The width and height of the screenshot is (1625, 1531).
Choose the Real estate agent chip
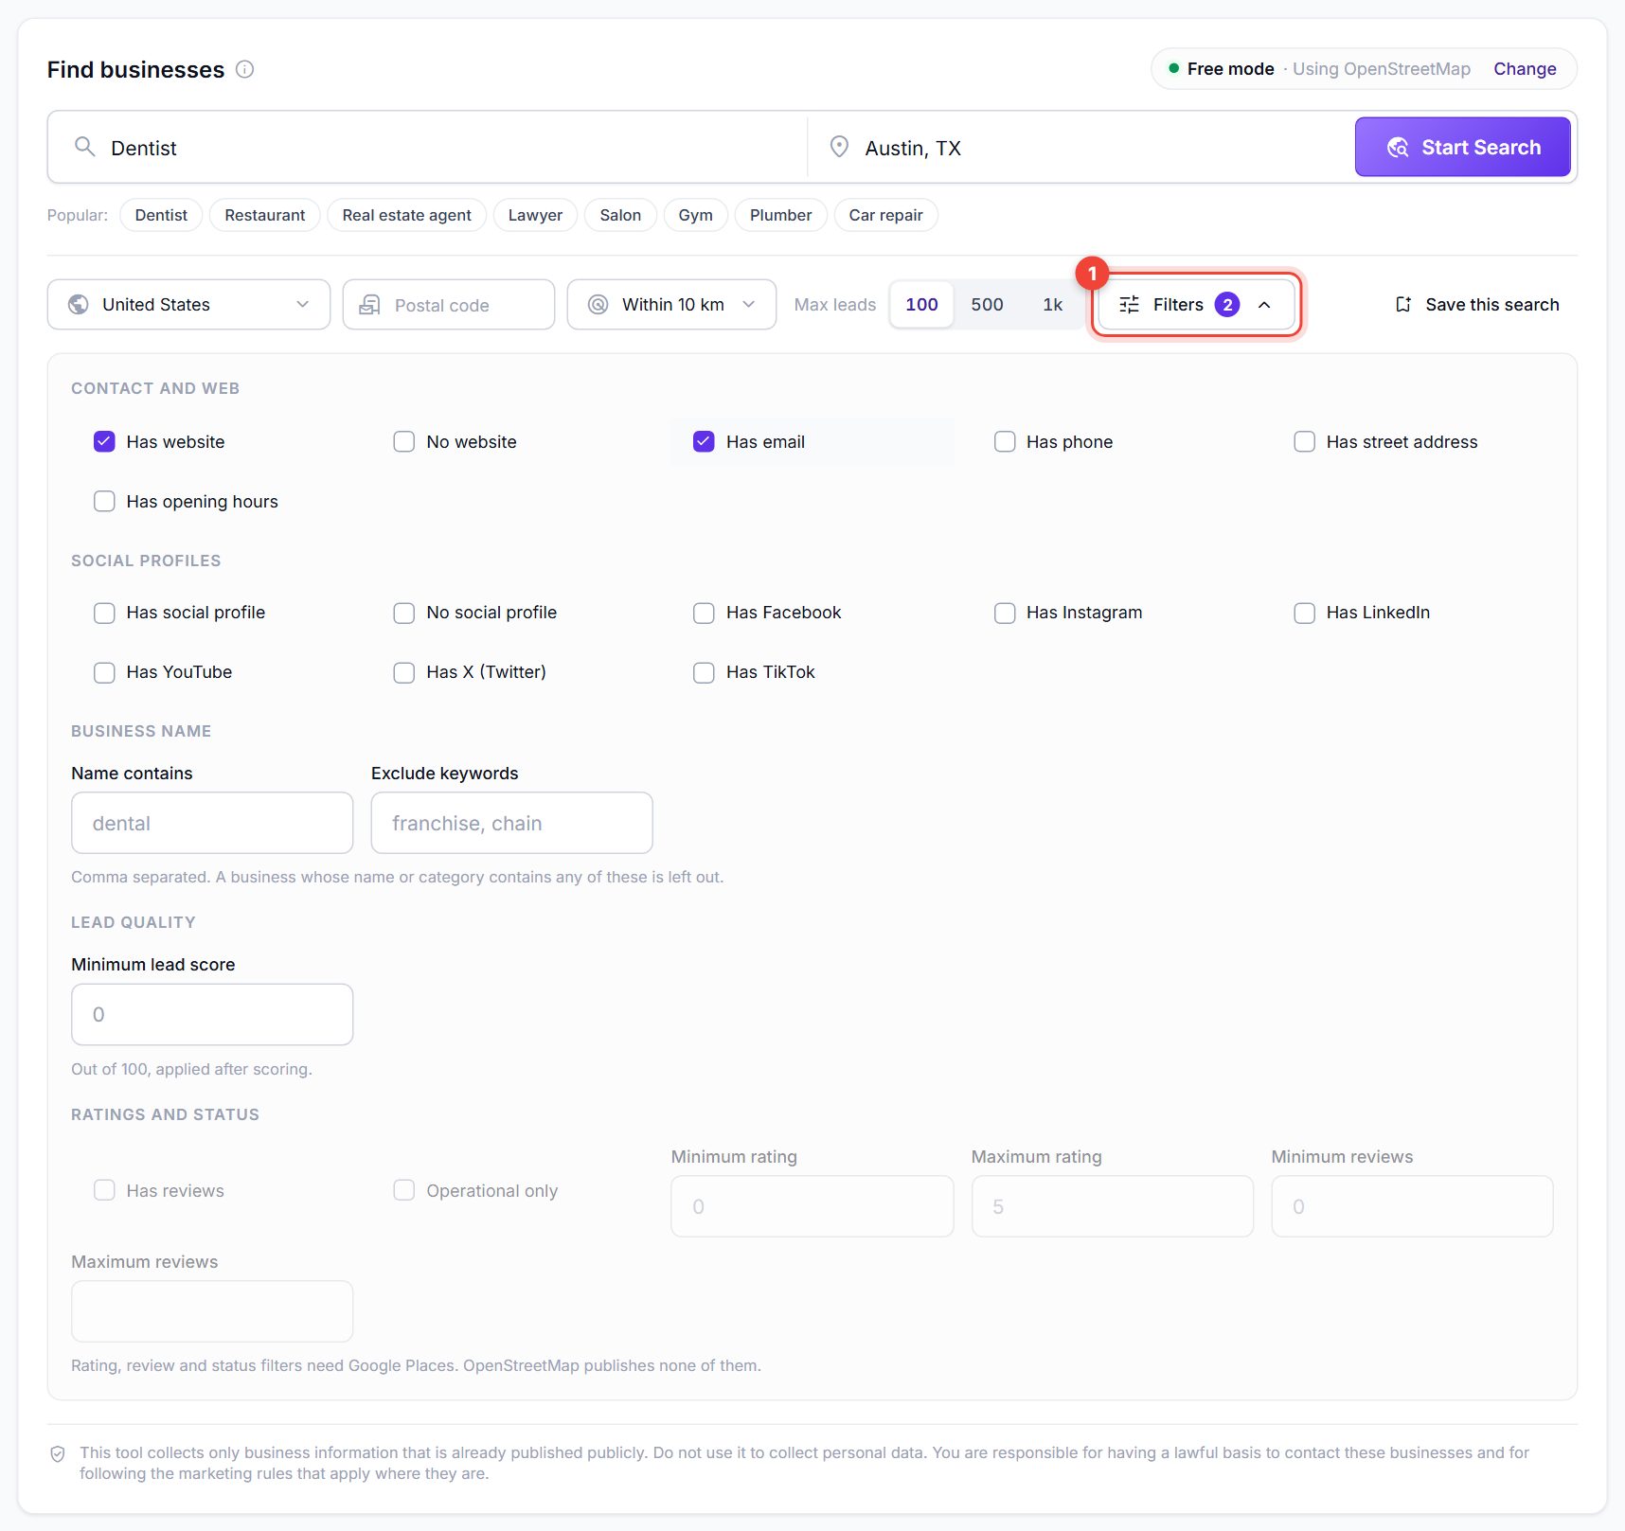[x=406, y=215]
